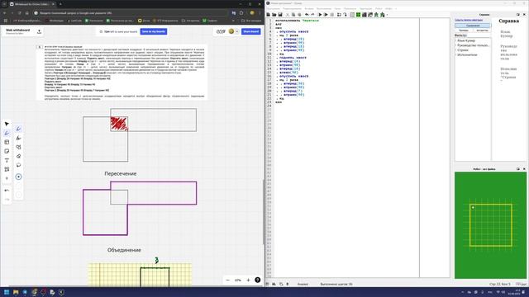Viewport: 529px width, 297px height.
Task: Open whiteboard help question mark button
Action: (257, 280)
